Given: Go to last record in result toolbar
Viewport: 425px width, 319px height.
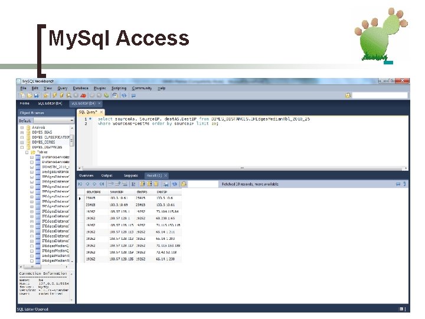Looking at the screenshot, I should (102, 184).
